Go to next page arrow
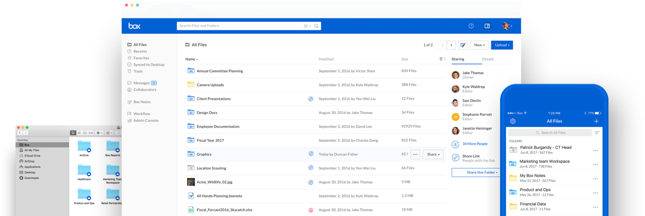The height and width of the screenshot is (216, 645). tap(451, 45)
